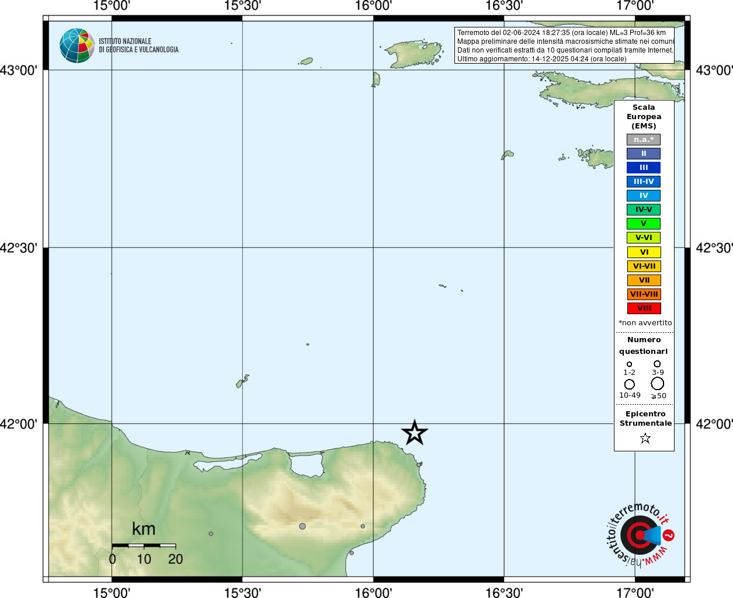Select the blue III intensity swatch
This screenshot has width=733, height=598.
click(644, 168)
